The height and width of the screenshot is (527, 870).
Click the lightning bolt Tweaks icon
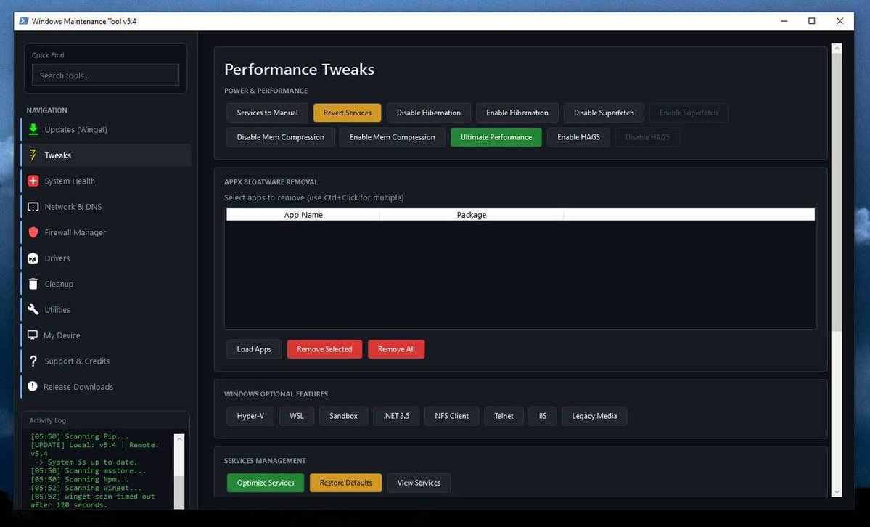pos(33,155)
